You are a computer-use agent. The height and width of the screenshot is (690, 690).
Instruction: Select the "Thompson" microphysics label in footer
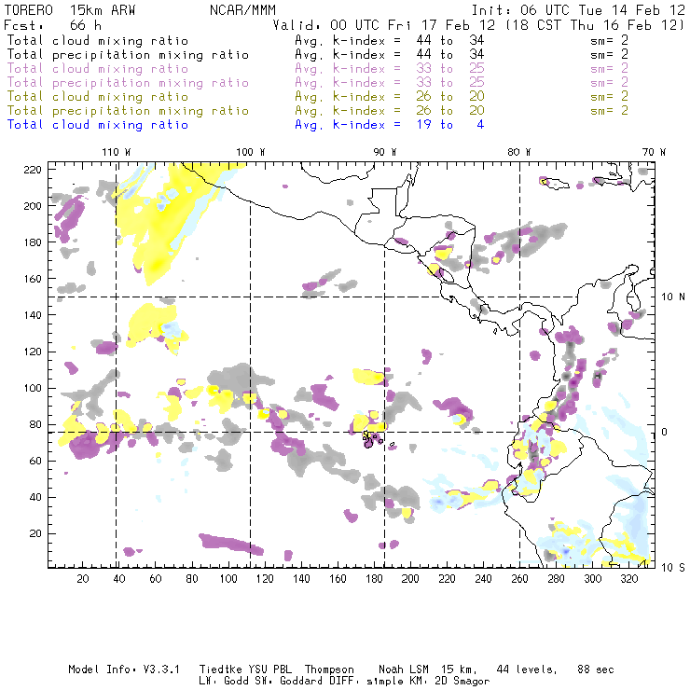pyautogui.click(x=329, y=669)
